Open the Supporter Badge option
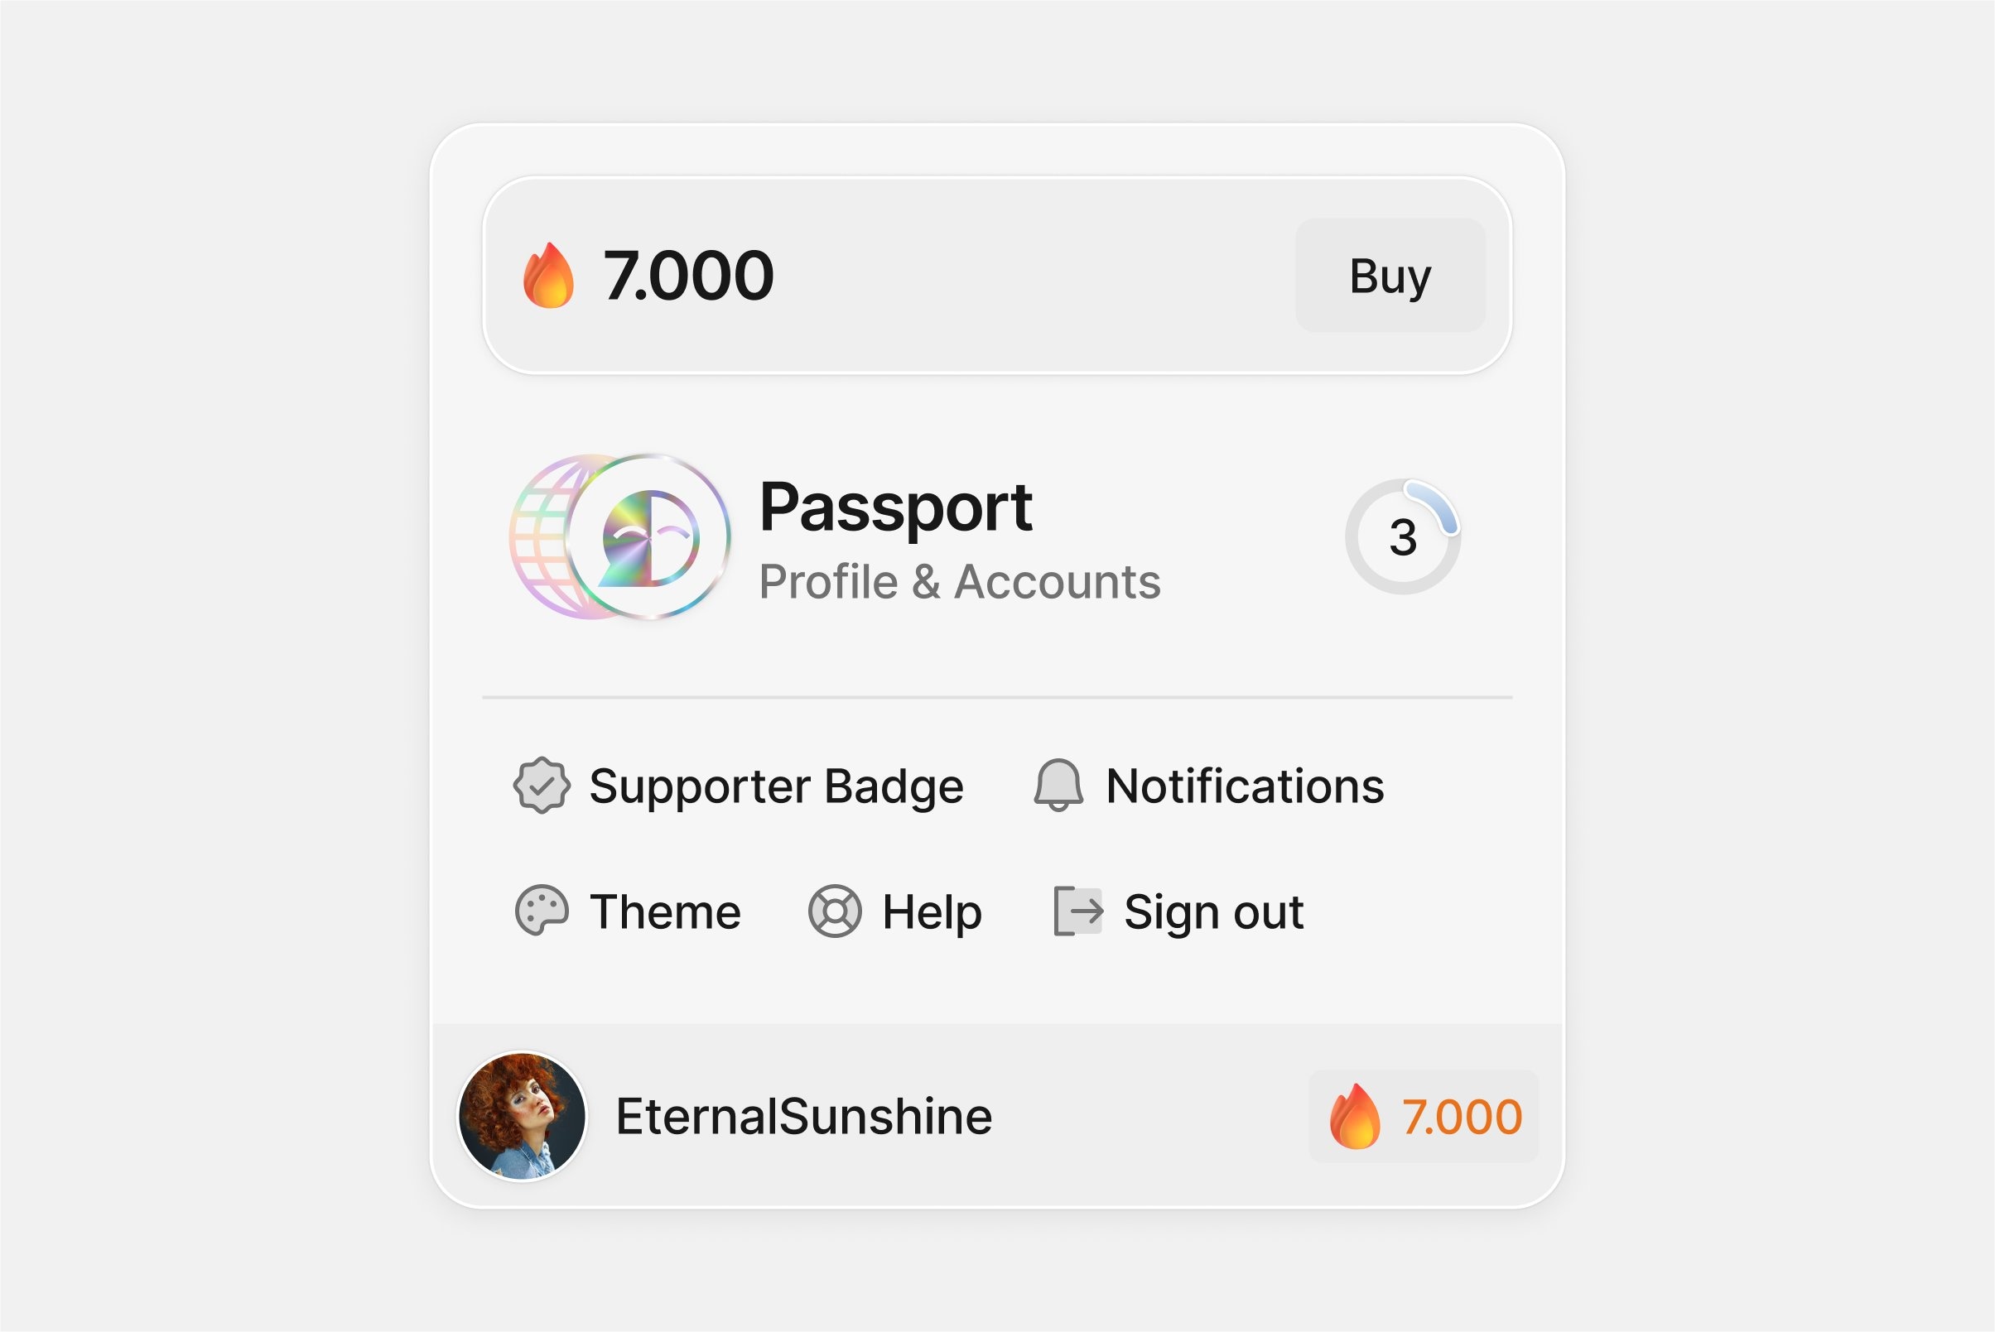 [x=776, y=786]
